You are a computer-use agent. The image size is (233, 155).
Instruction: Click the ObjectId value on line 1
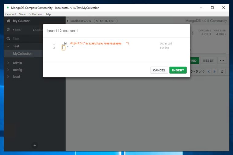pos(100,43)
